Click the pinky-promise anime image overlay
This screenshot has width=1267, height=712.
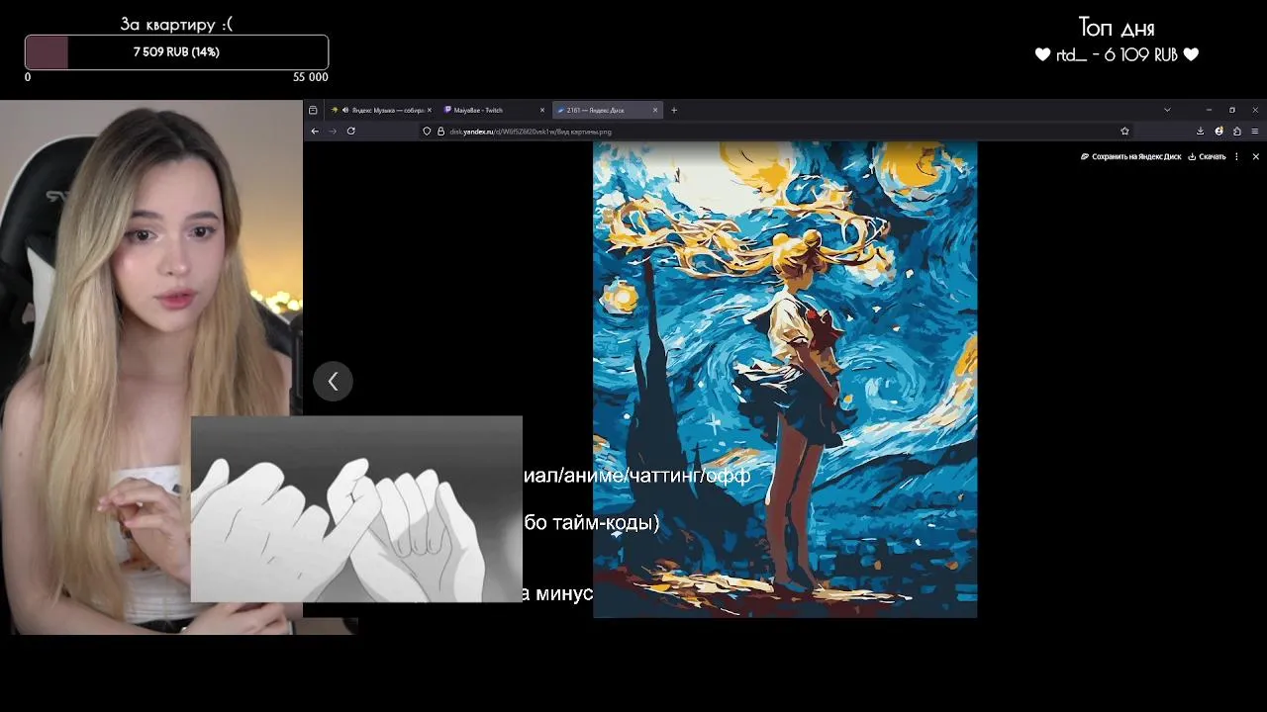(x=356, y=508)
